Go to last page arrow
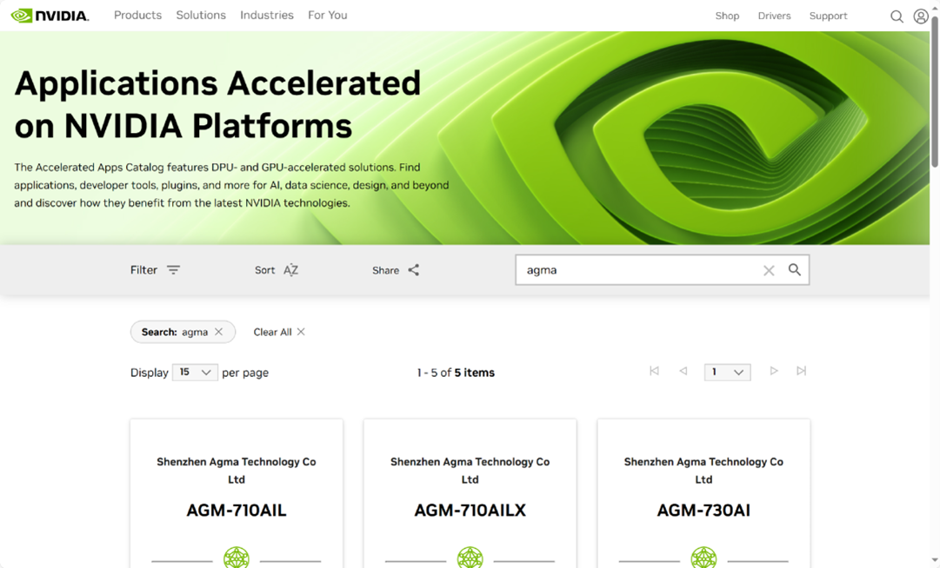940x568 pixels. coord(802,371)
